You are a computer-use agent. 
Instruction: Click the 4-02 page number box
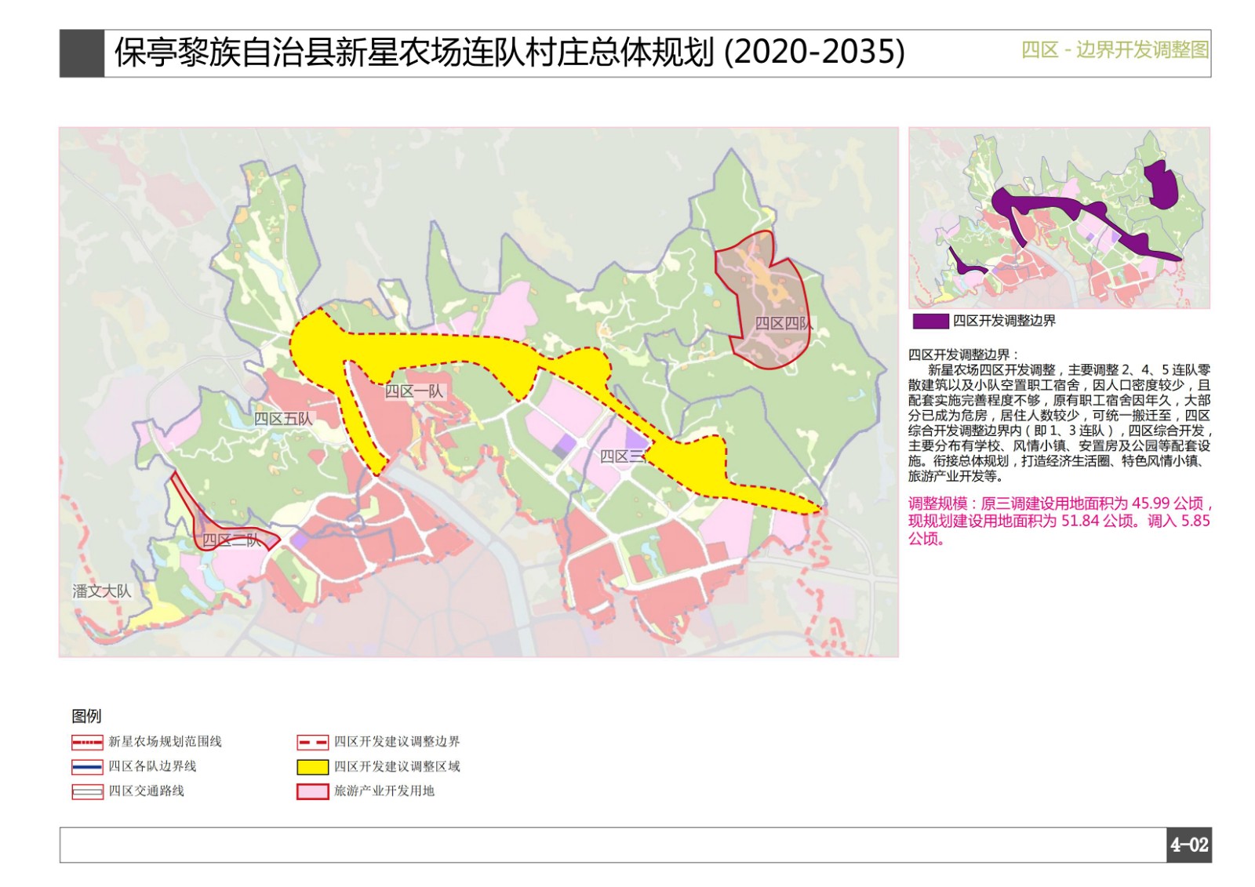[x=1189, y=845]
